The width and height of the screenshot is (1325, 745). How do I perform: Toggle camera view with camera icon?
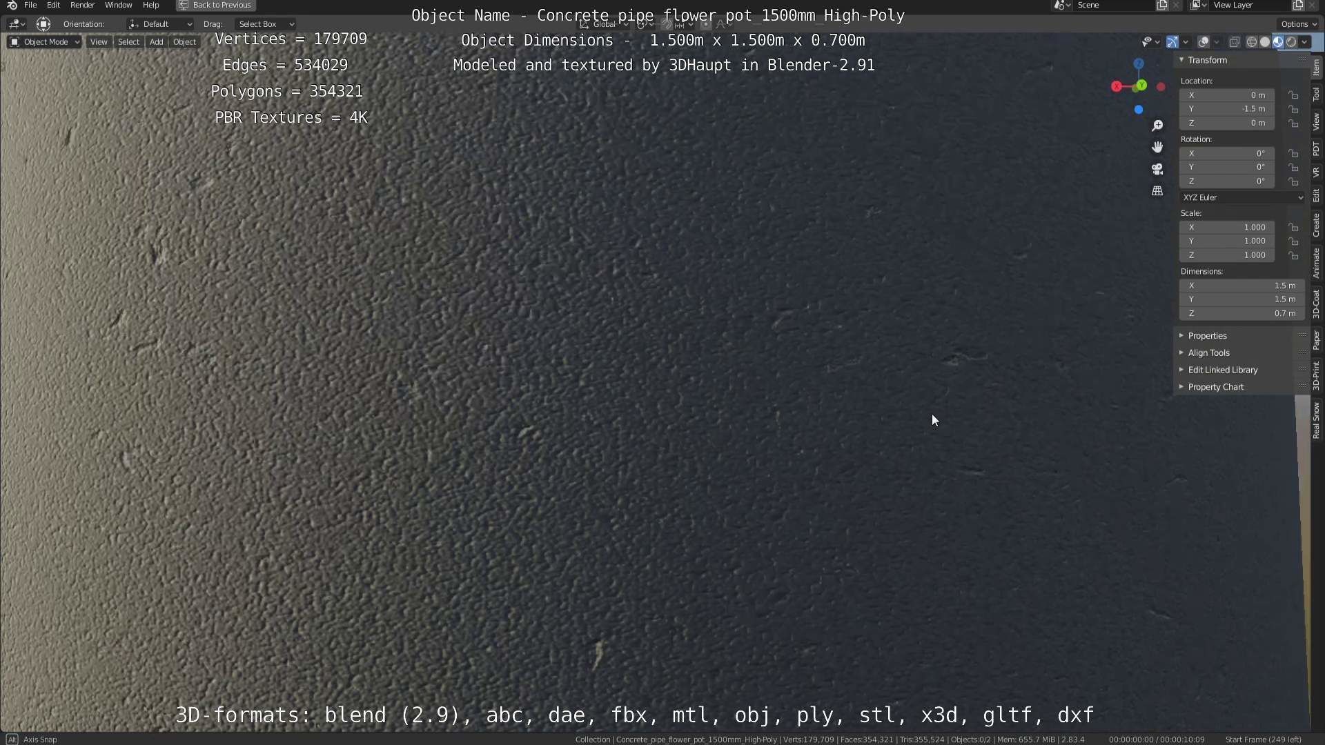pos(1157,169)
